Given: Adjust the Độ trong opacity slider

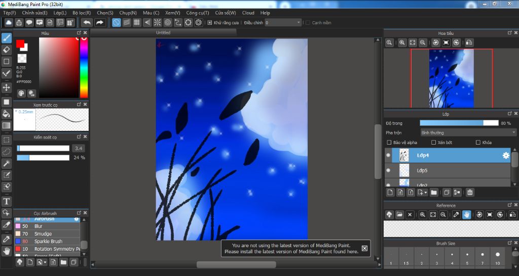Looking at the screenshot, I should point(459,123).
